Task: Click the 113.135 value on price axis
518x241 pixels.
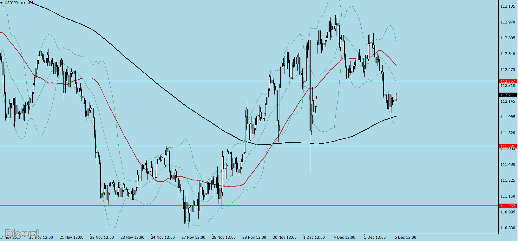Action: [508, 6]
